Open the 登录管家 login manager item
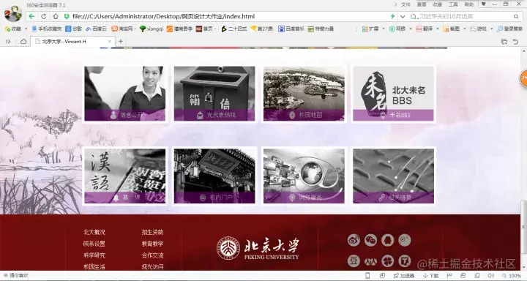527x281 pixels. [510, 29]
